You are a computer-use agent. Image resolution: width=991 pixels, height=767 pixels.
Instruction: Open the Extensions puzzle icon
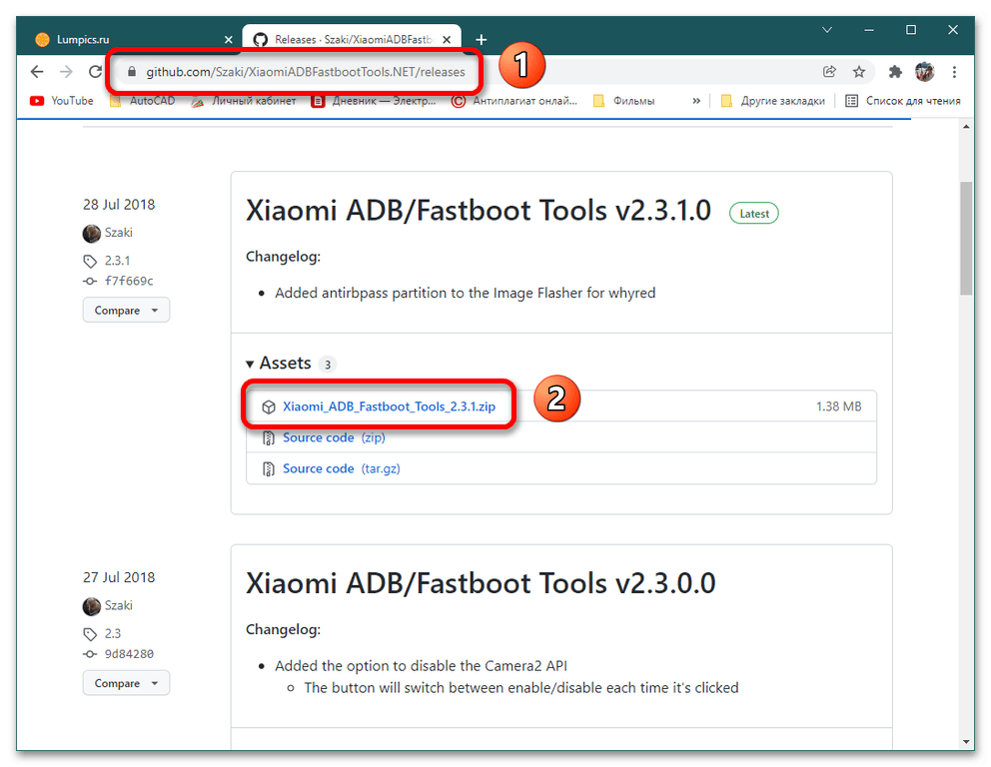click(895, 72)
